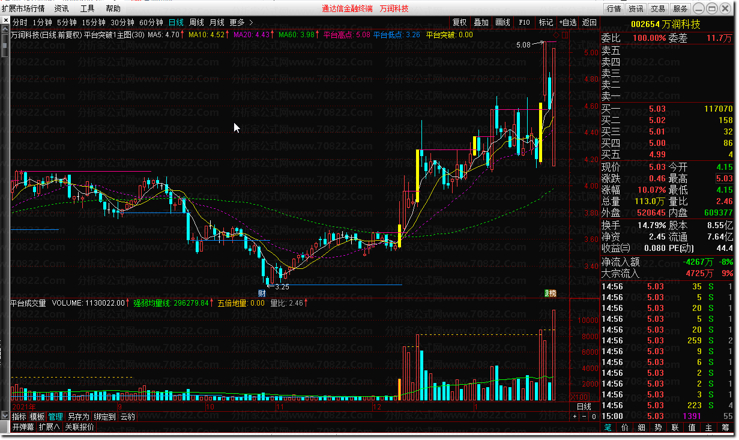The image size is (739, 440).
Task: Select the 联 tab in tick panel
Action: click(x=675, y=427)
